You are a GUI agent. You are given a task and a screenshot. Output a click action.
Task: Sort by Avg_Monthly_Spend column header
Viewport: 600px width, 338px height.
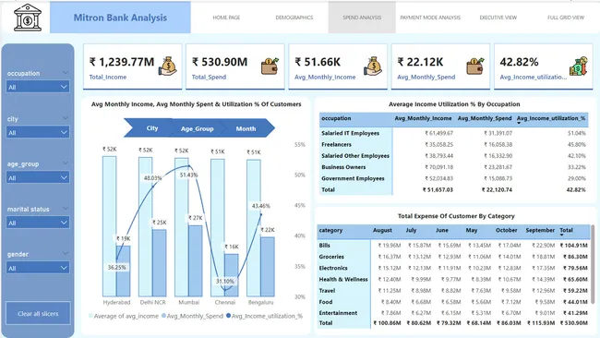coord(485,118)
